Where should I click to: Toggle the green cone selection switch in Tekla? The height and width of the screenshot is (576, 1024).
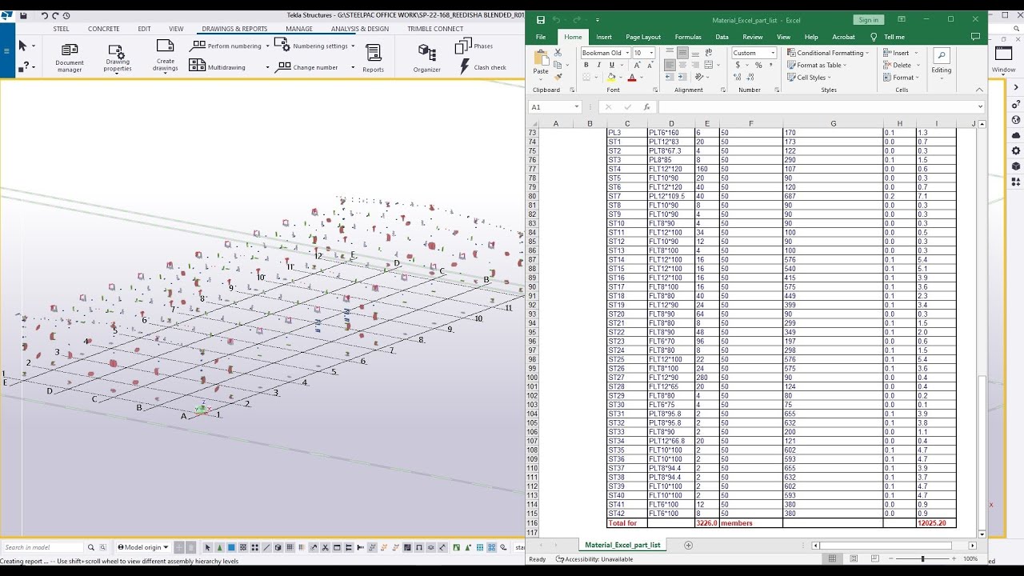tap(220, 547)
